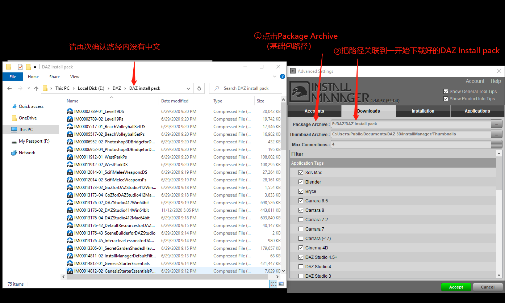The width and height of the screenshot is (505, 303).
Task: Click zip icon of IM00002789-01_Level19DS
Action: tap(70, 111)
